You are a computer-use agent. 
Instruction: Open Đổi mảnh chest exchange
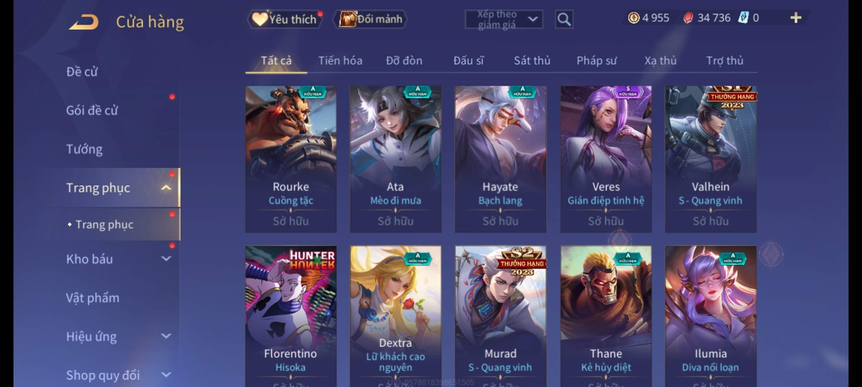(370, 19)
